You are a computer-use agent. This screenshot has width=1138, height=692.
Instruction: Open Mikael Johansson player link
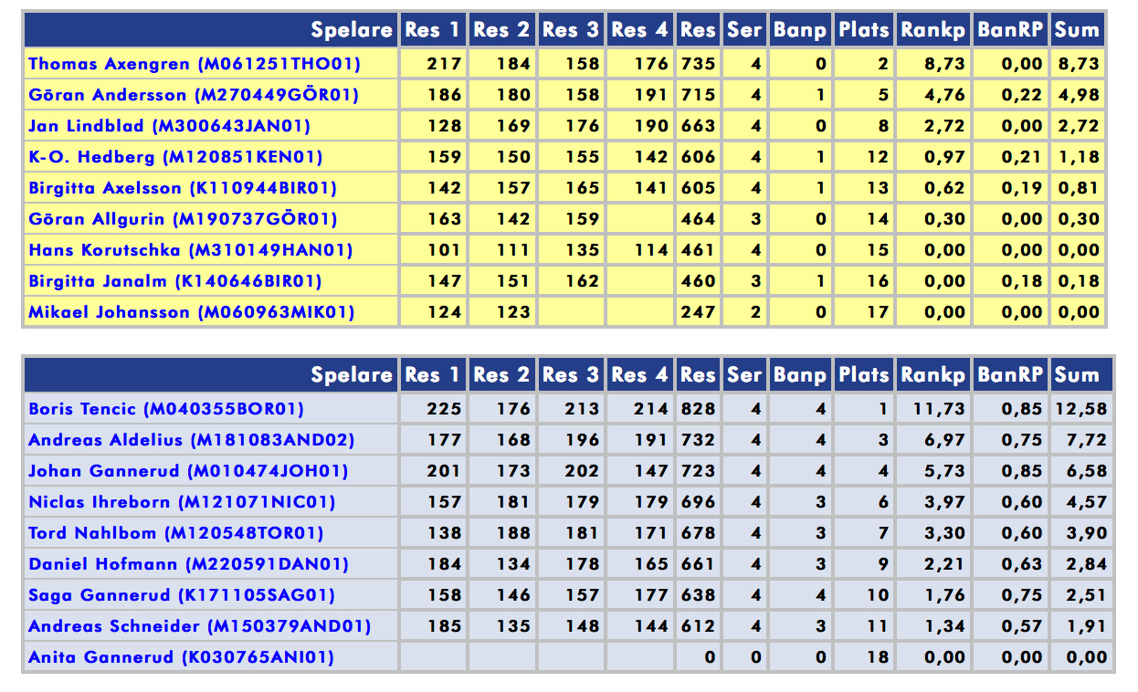coord(191,312)
